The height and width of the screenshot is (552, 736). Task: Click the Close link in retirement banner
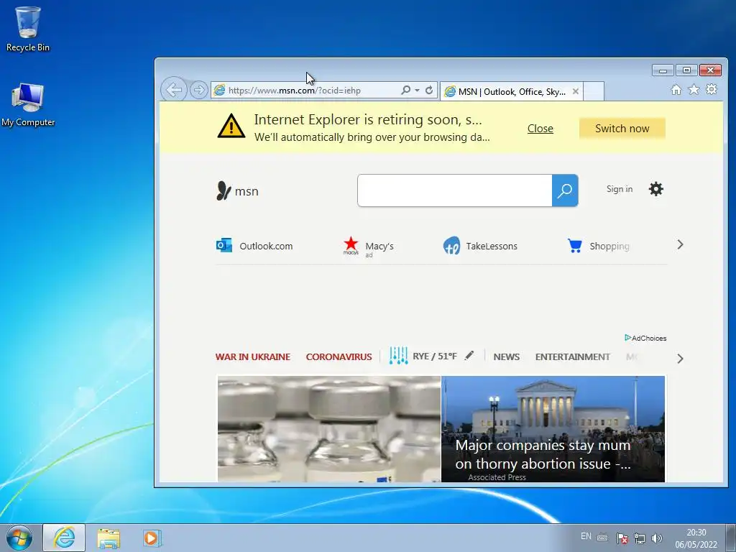click(540, 128)
